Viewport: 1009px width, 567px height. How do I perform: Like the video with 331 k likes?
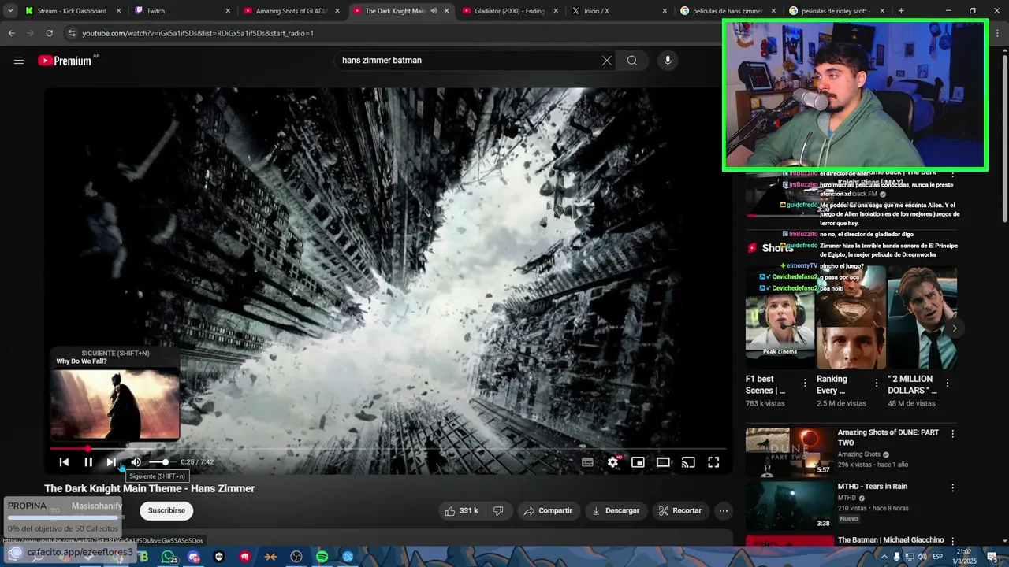461,511
